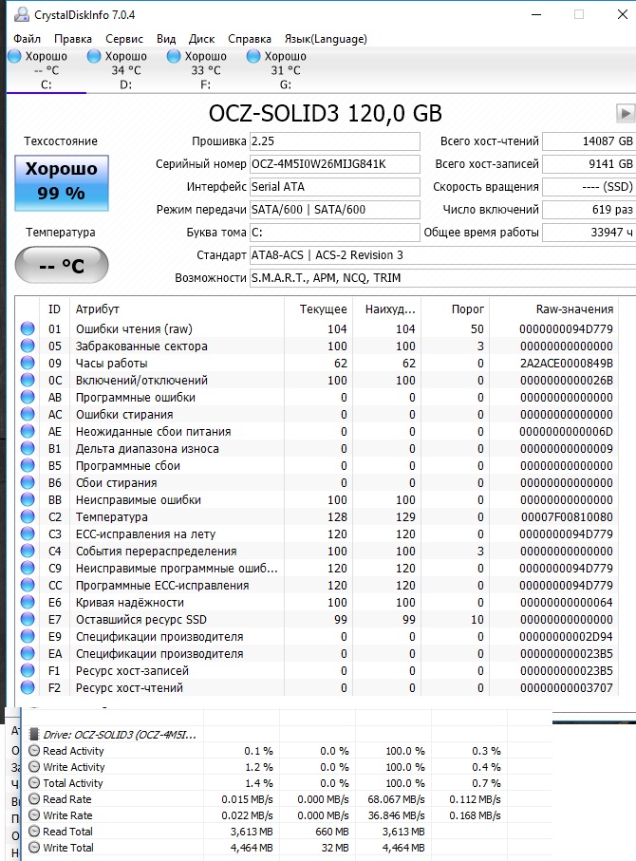636x861 pixels.
Task: Open the Справка menu
Action: point(250,39)
